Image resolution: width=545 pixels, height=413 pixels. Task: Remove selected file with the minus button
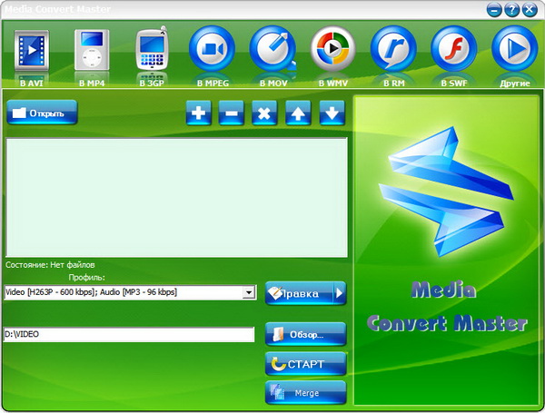pos(231,113)
